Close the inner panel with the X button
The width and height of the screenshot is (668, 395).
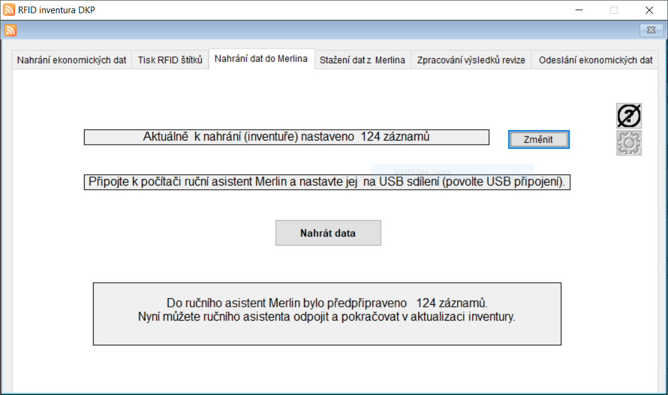651,31
